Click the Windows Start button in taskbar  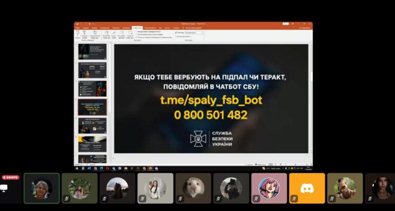[x=77, y=168]
